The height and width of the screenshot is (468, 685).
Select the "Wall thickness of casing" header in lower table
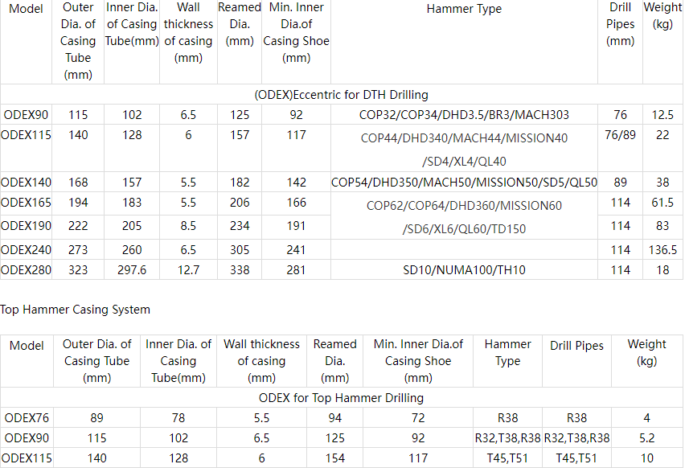point(261,361)
